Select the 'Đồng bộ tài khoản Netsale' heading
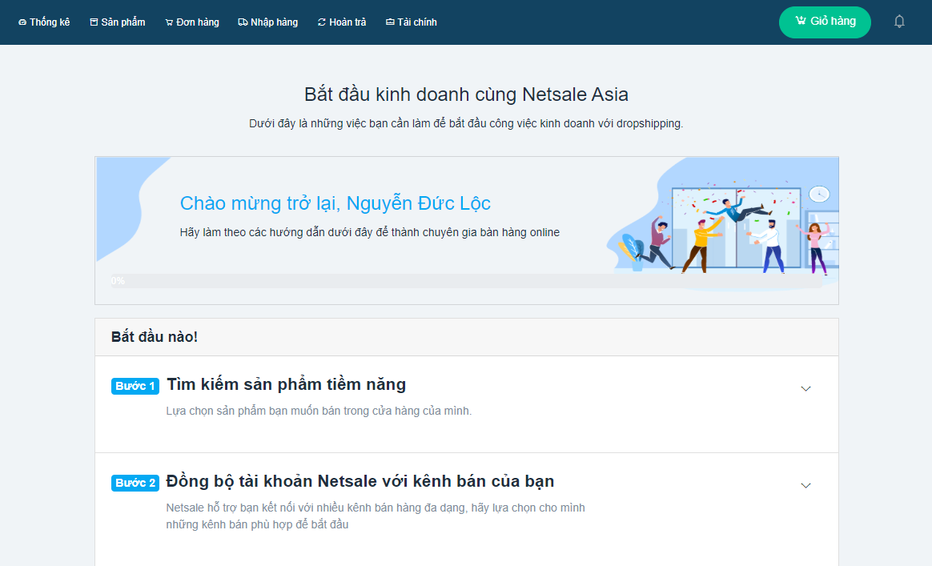The height and width of the screenshot is (566, 932). coord(360,481)
